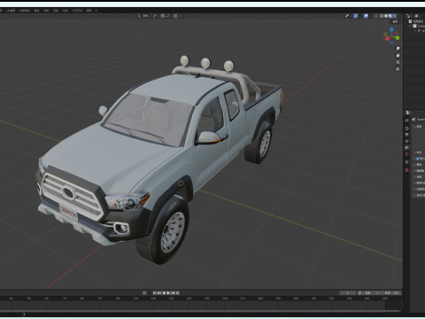425x319 pixels.
Task: Open the transform orientation dropdown
Action: tap(144, 16)
